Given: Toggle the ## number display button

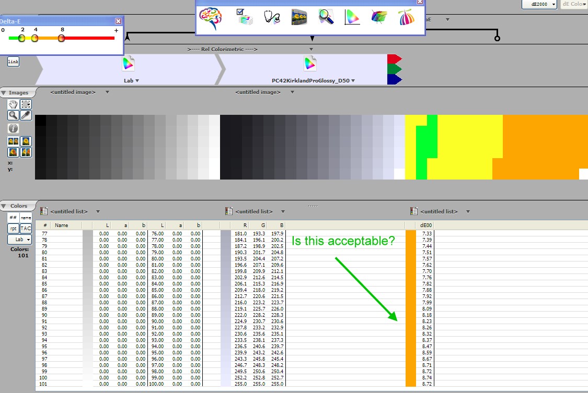Looking at the screenshot, I should tap(13, 218).
